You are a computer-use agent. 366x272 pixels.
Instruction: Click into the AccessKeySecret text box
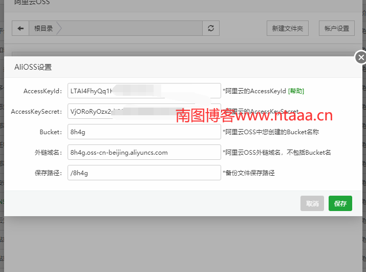click(143, 111)
